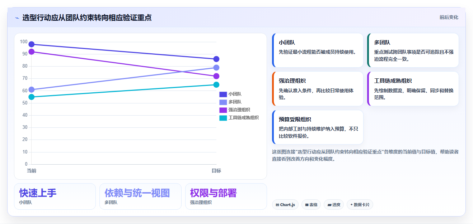Viewport: 473px width, 224px height.
Task: Click the icon in the 进度 tag
Action: coord(329,205)
